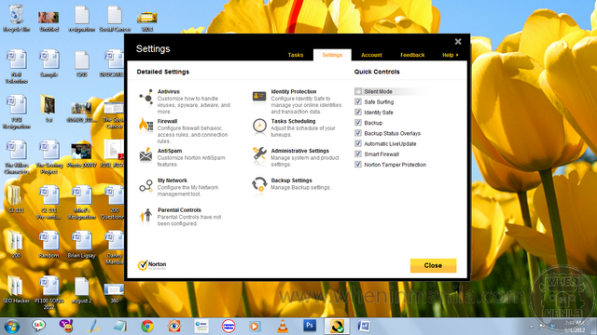Open the Identity Protection link
Image resolution: width=597 pixels, height=335 pixels.
pyautogui.click(x=294, y=91)
